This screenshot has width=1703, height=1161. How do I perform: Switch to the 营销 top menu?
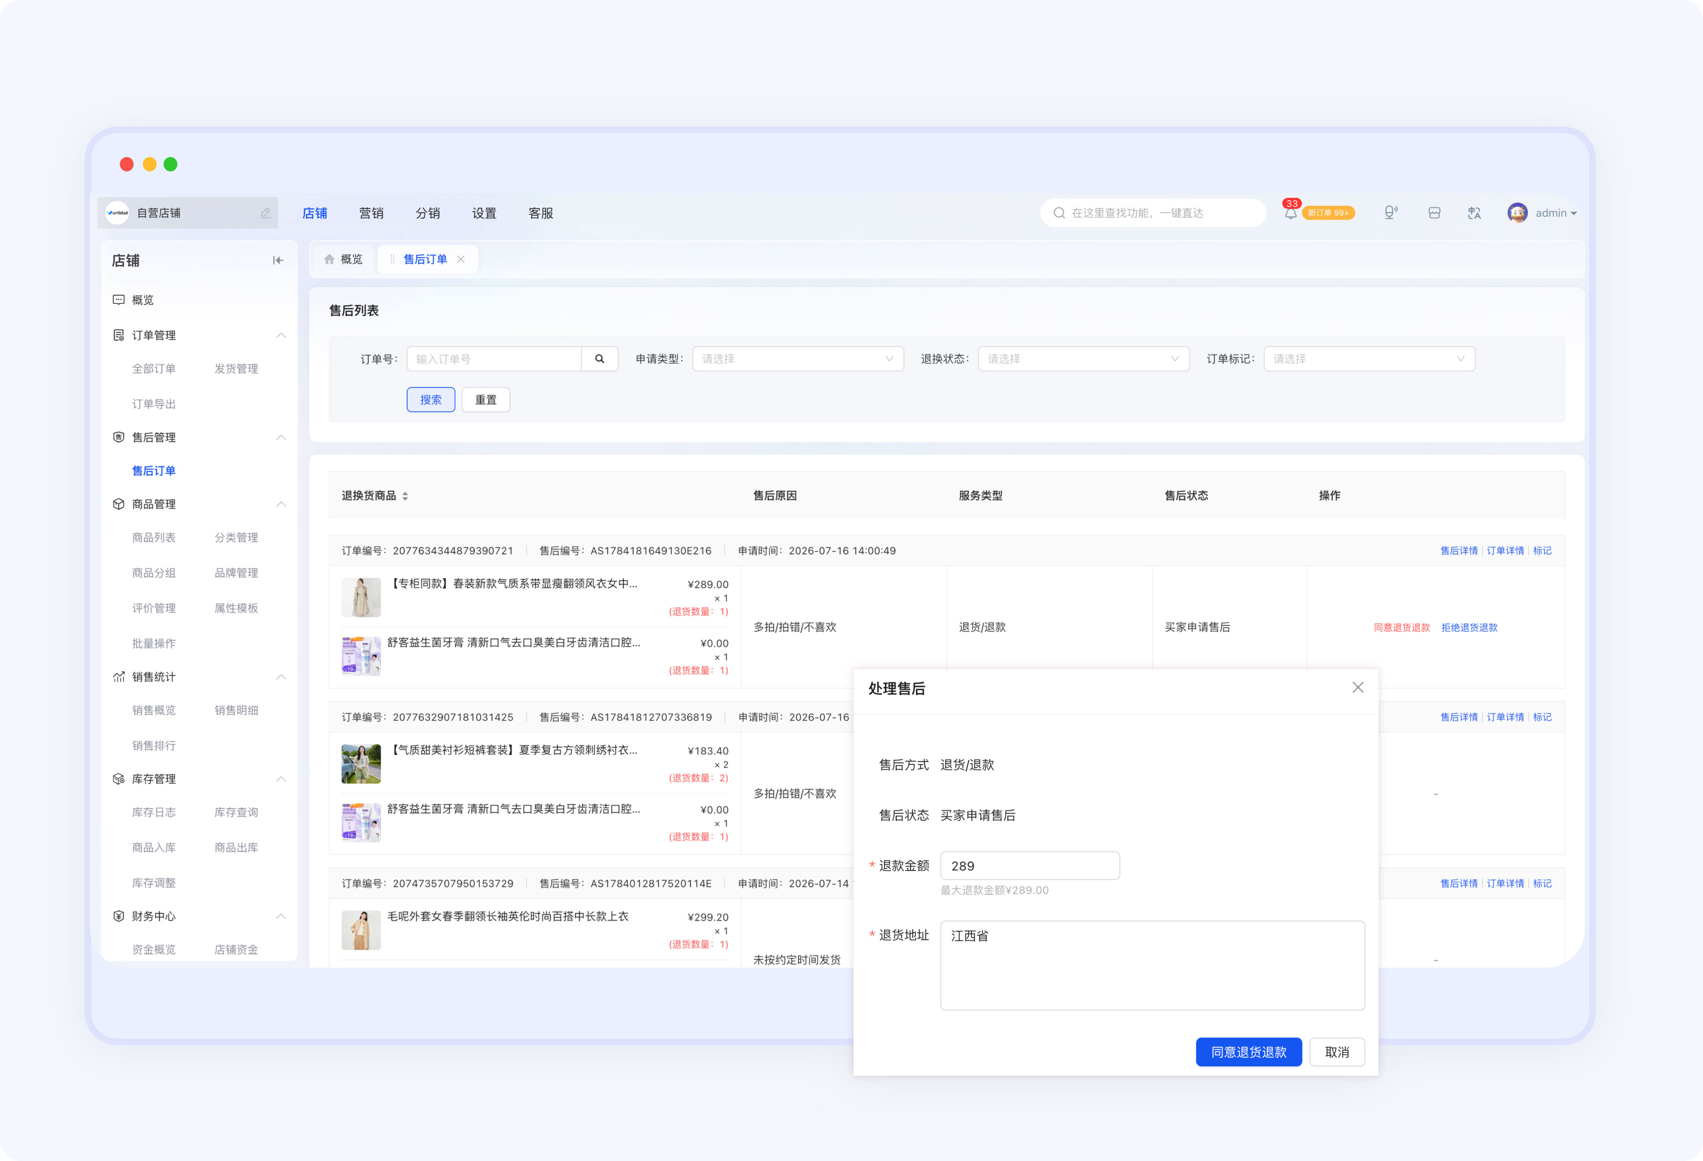pyautogui.click(x=371, y=213)
